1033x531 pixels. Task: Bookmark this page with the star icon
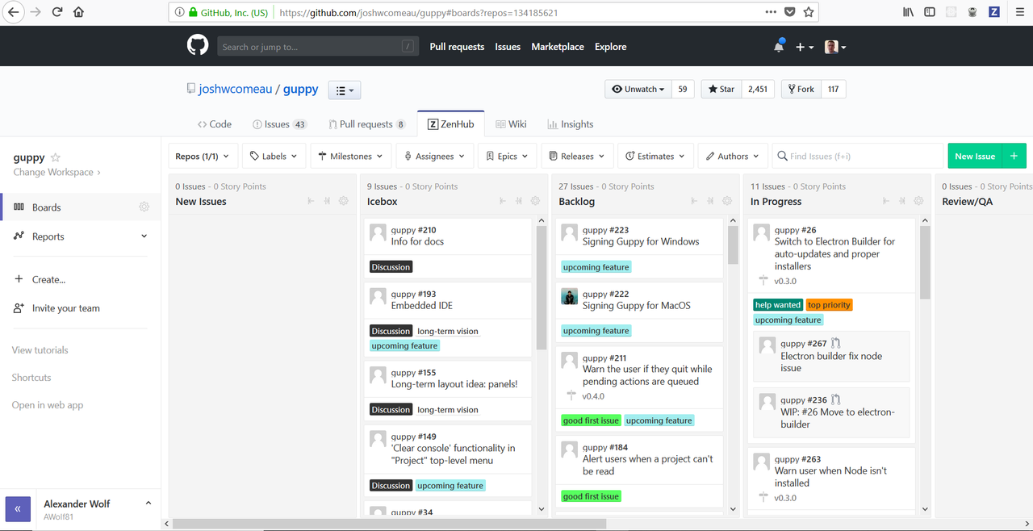click(809, 12)
